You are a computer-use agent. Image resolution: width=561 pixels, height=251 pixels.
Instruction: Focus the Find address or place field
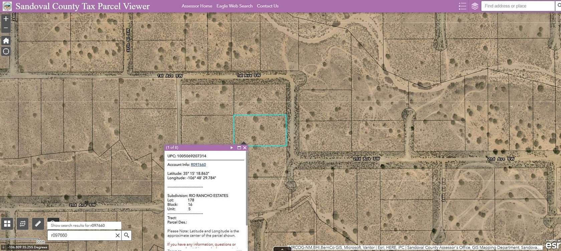(x=518, y=6)
